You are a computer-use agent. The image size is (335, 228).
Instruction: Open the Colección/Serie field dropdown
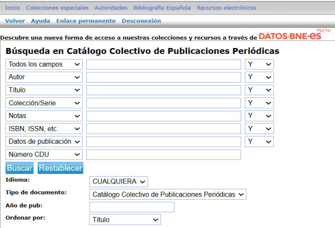tap(44, 103)
